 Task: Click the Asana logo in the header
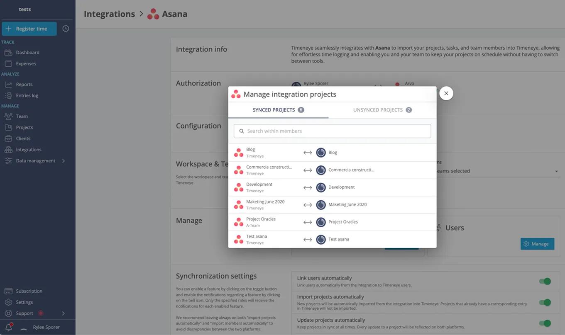153,14
